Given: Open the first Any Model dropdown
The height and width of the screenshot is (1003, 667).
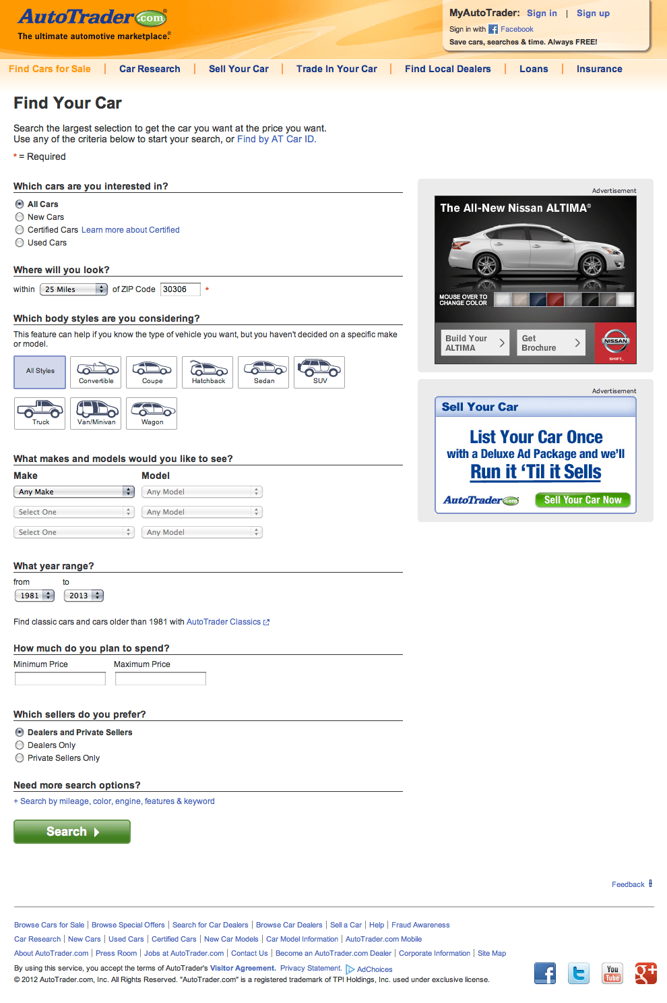Looking at the screenshot, I should 202,492.
